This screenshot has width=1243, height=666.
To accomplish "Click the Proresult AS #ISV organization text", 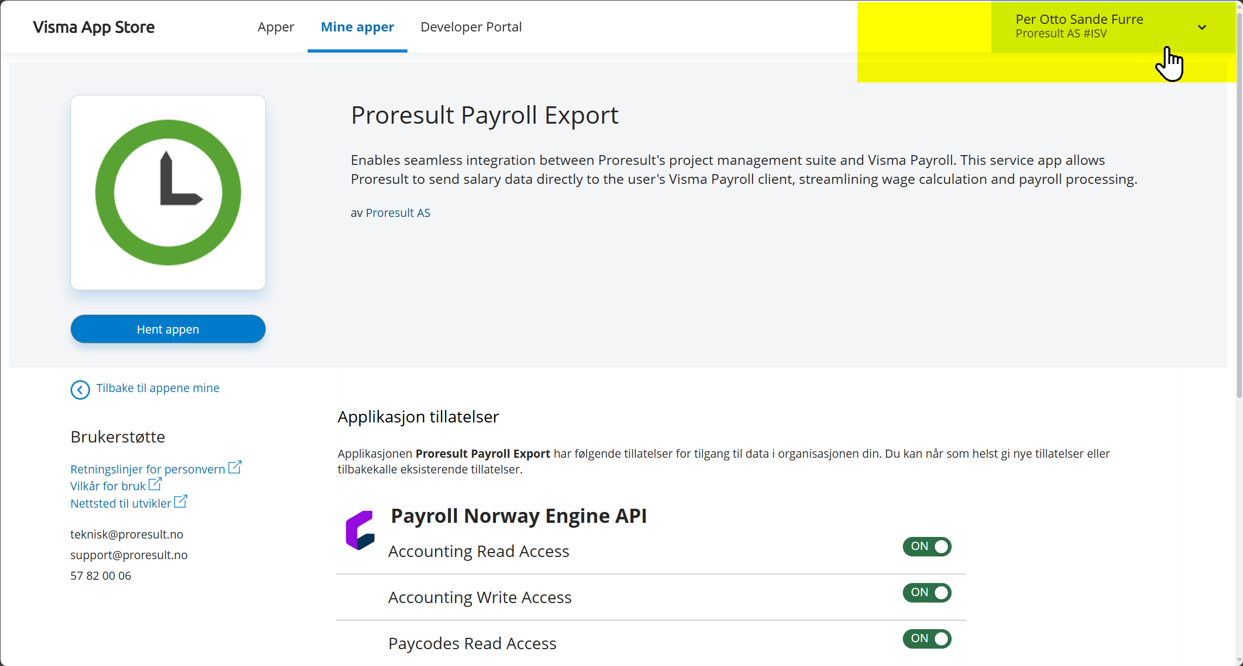I will 1061,34.
